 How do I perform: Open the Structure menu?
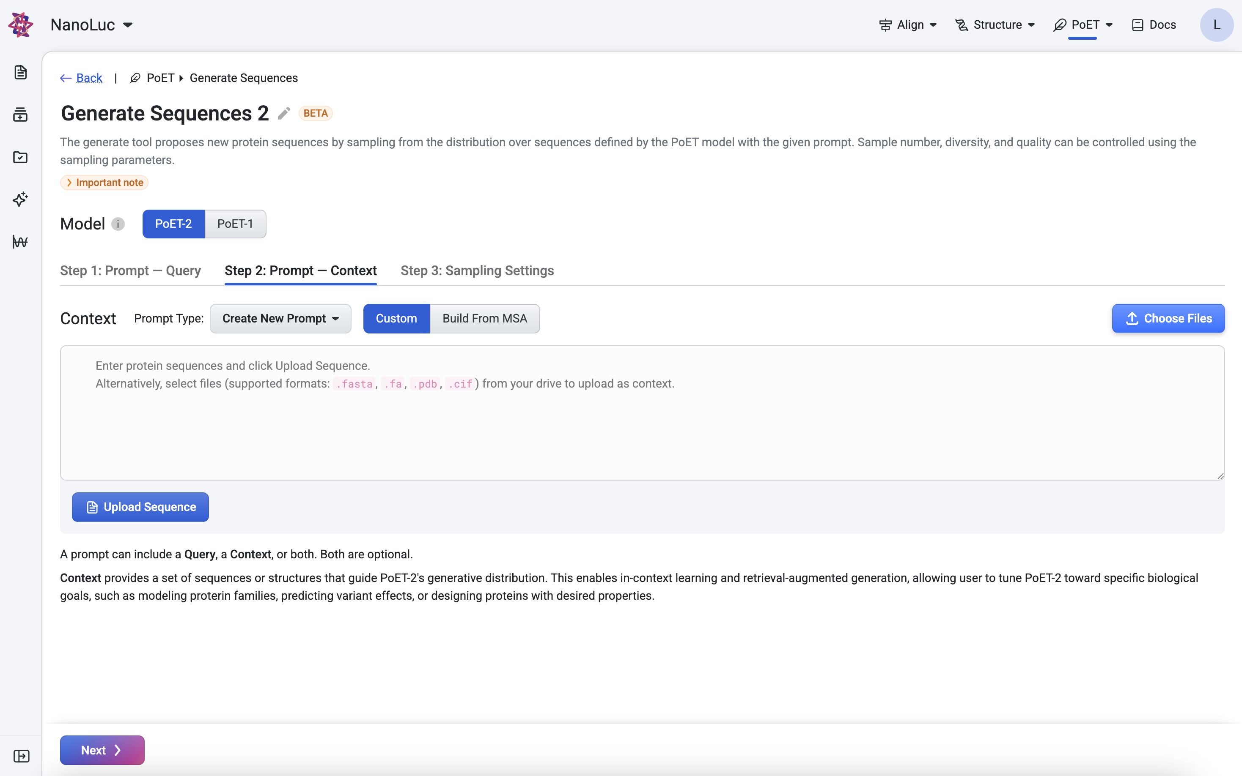pyautogui.click(x=995, y=25)
